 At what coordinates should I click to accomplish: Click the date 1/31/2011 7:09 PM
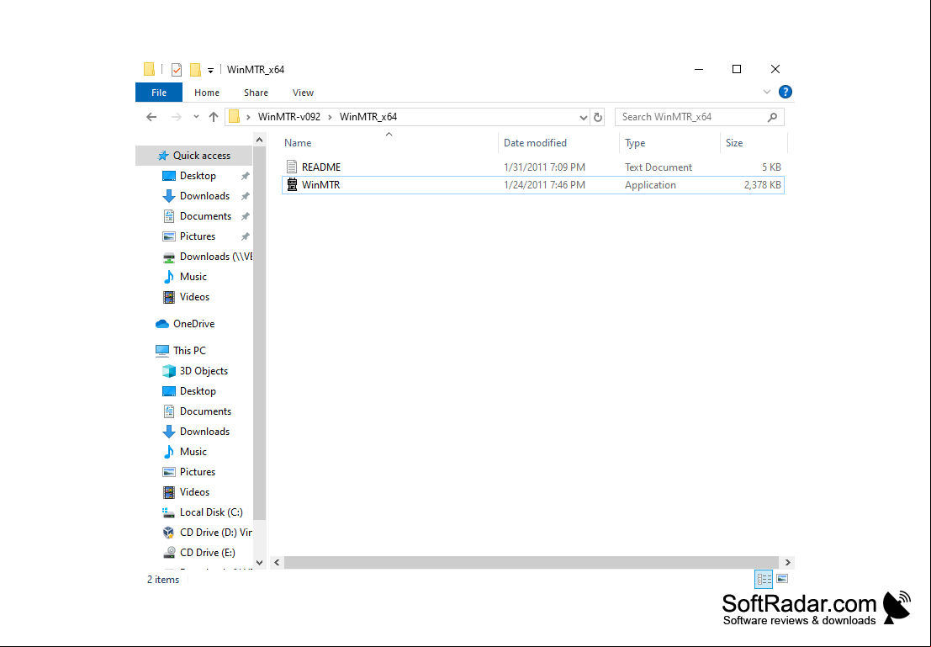[544, 167]
